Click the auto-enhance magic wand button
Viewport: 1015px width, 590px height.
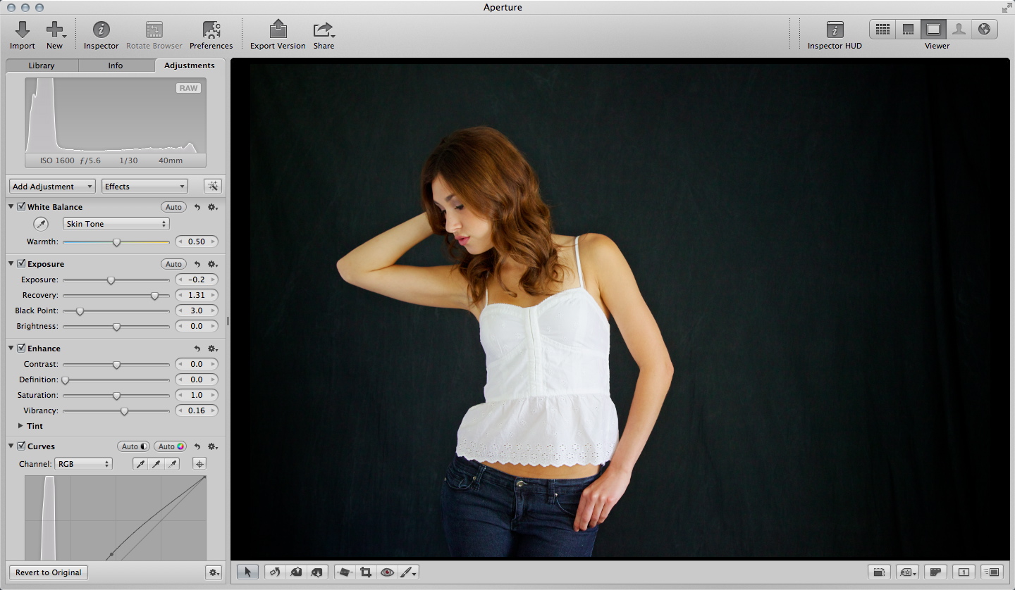pos(212,187)
